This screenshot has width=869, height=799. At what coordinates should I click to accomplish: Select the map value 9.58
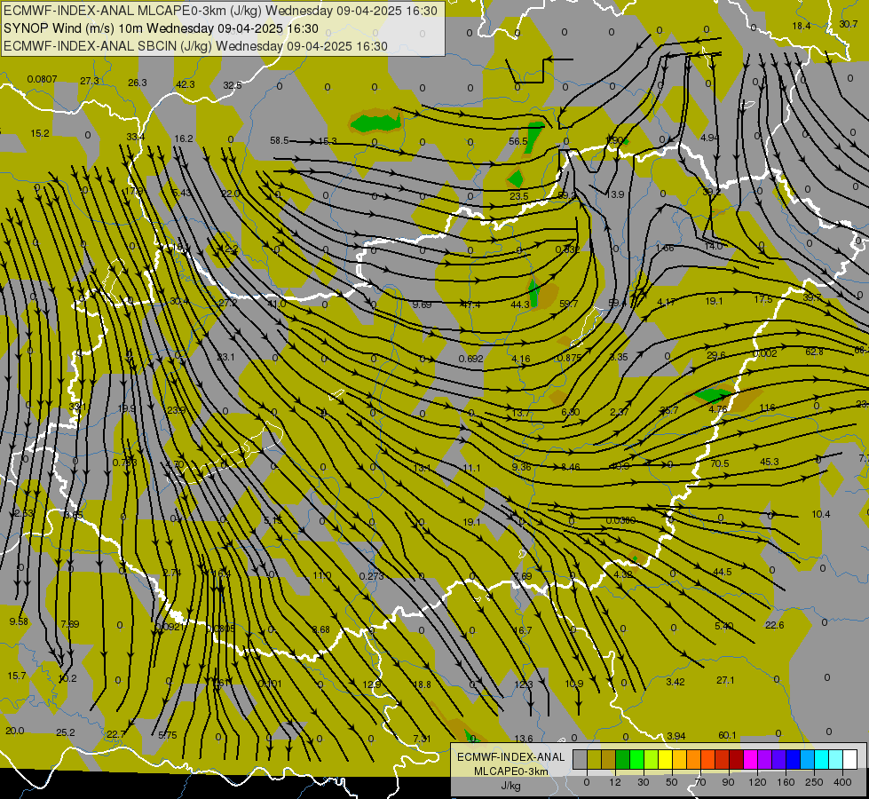(x=19, y=621)
